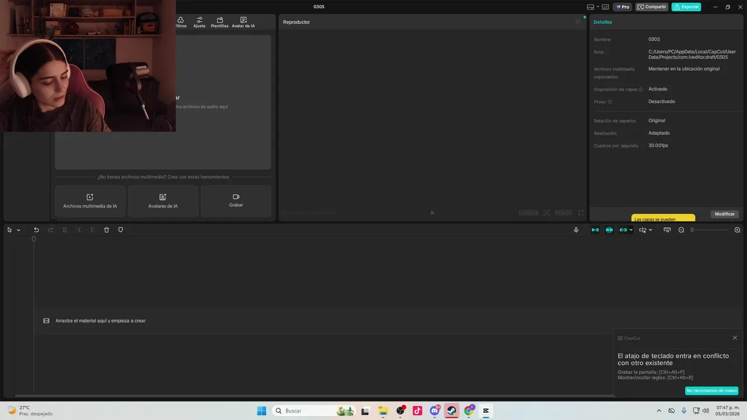Undo the last action
The width and height of the screenshot is (747, 420).
click(x=36, y=230)
